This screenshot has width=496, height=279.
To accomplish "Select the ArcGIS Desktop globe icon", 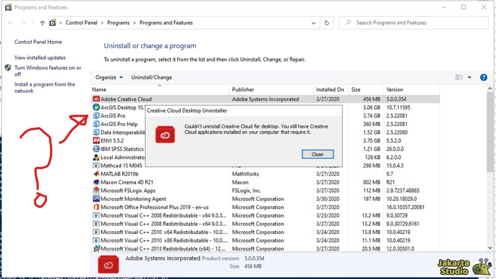I will pyautogui.click(x=96, y=107).
